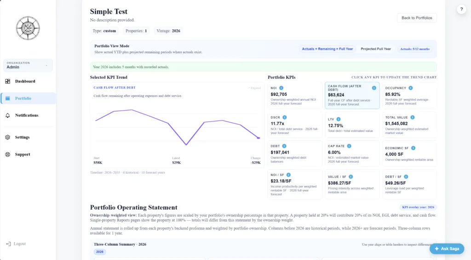Screen dimensions: 471x260
Task: Show info for Debt / SF KPI
Action: pyautogui.click(x=406, y=177)
